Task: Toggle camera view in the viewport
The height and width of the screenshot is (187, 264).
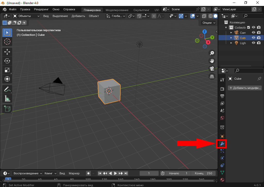Action: coord(212,69)
